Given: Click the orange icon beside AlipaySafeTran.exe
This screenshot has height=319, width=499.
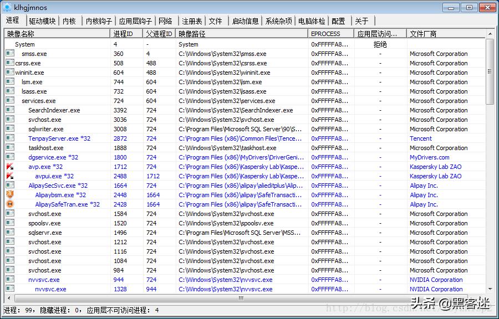Looking at the screenshot, I should (x=10, y=204).
